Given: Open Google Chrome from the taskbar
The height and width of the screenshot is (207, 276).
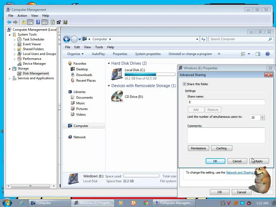Looking at the screenshot, I should (x=146, y=203).
